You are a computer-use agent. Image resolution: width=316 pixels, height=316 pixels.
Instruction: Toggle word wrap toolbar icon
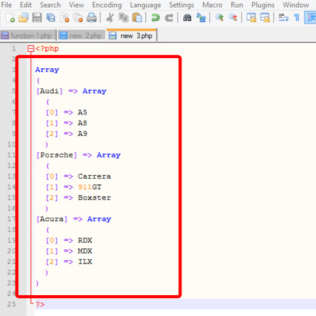click(283, 18)
